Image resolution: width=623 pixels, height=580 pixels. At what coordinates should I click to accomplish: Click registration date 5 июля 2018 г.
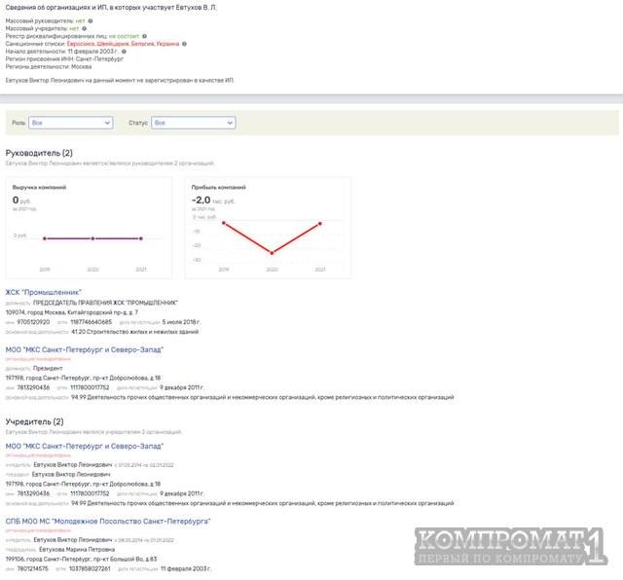click(181, 322)
